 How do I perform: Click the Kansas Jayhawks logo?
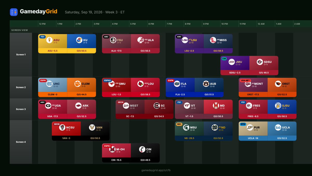click(x=79, y=40)
